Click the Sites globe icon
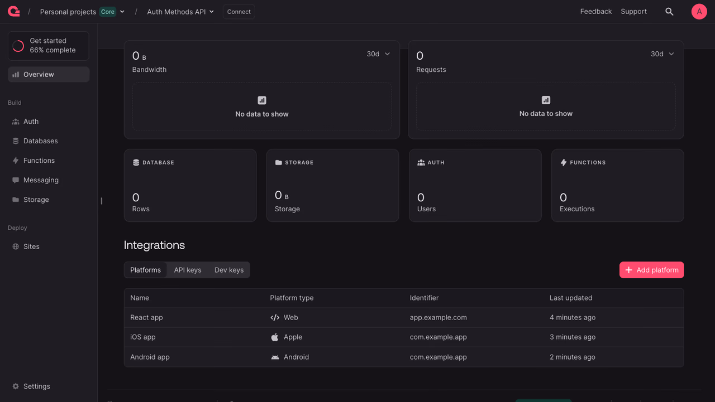 tap(16, 246)
